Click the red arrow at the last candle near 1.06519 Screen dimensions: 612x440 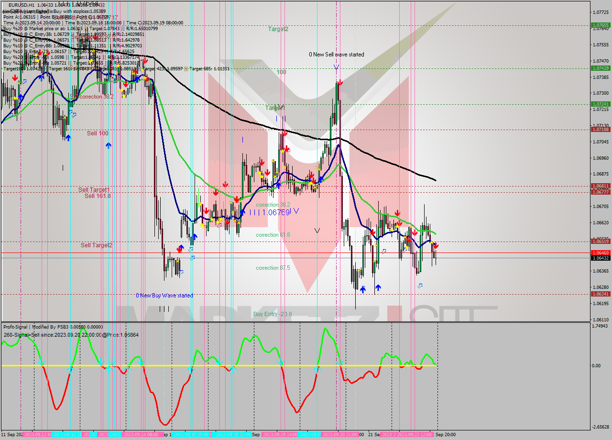click(436, 246)
